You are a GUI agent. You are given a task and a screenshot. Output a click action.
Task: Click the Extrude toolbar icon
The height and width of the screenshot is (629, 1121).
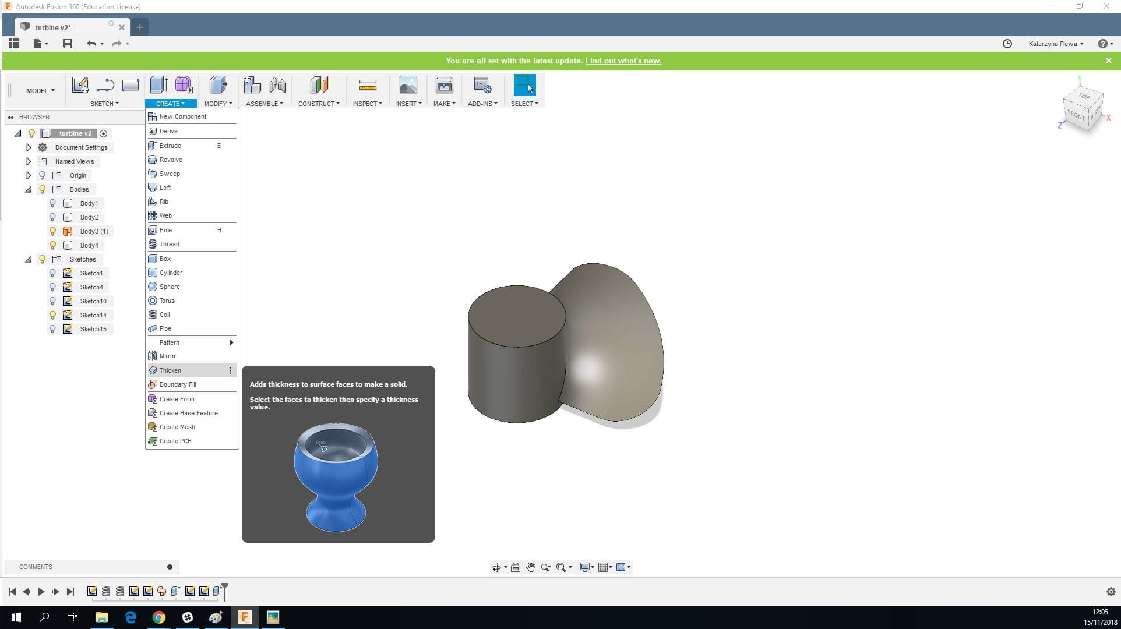pos(158,85)
